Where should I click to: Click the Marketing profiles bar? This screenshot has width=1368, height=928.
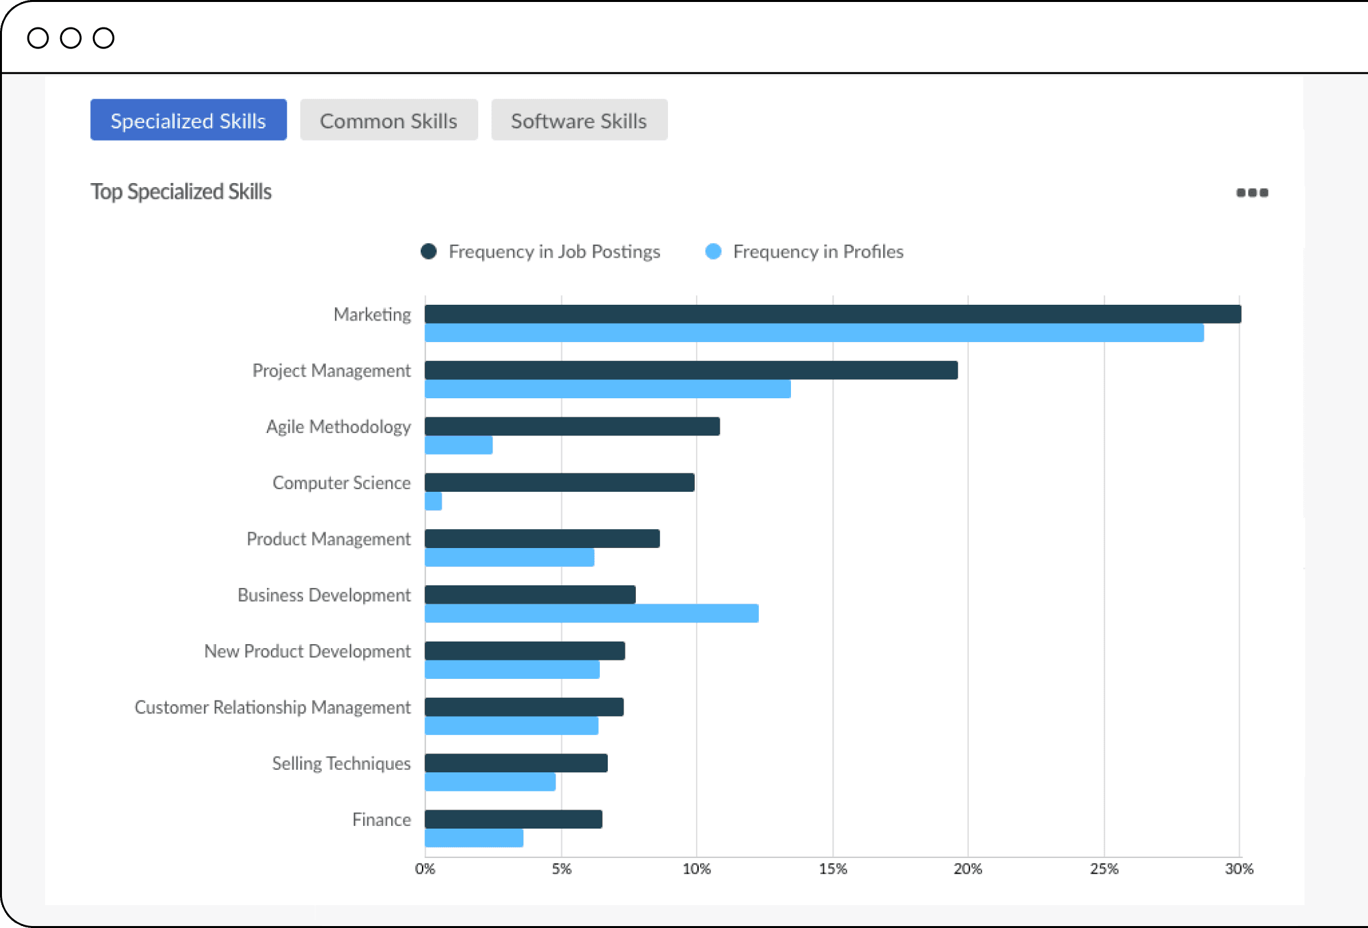click(x=814, y=333)
